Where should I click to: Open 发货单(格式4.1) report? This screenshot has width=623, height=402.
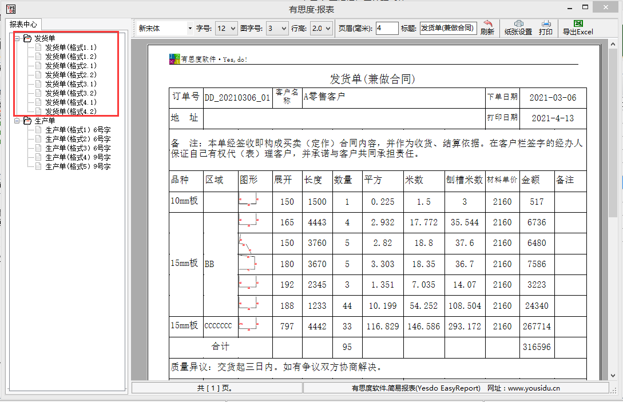click(x=71, y=102)
